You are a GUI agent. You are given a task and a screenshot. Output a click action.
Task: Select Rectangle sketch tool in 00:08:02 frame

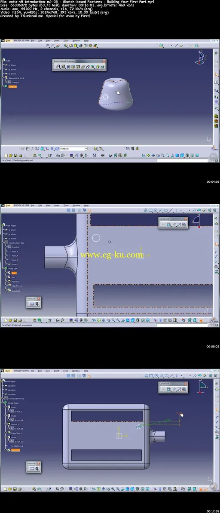coord(150,210)
